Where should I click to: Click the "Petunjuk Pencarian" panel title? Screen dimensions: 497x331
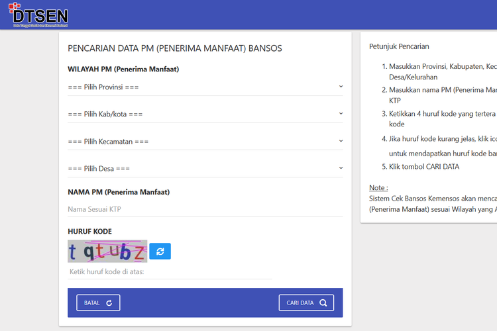click(399, 46)
